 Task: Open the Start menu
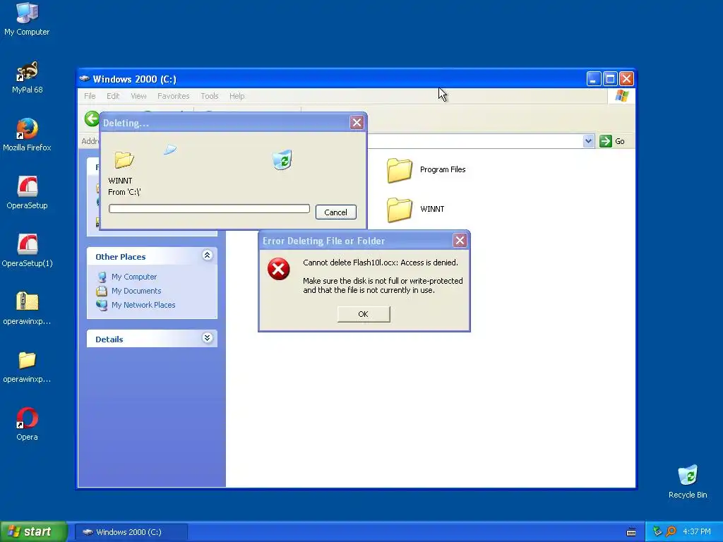point(34,531)
